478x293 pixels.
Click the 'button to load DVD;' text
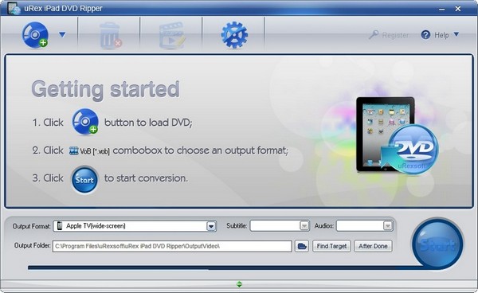pos(148,123)
